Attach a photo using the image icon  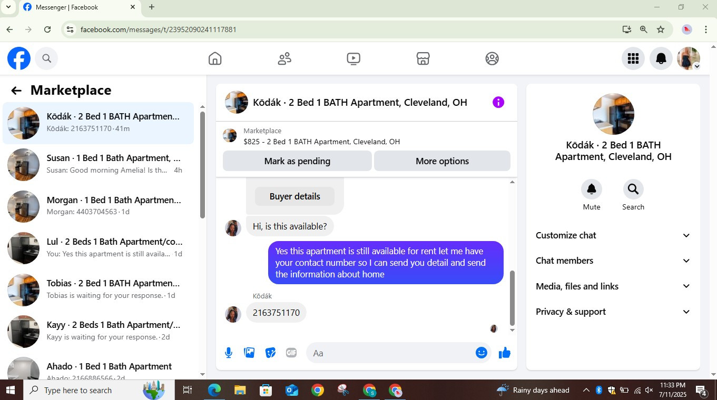click(x=250, y=353)
